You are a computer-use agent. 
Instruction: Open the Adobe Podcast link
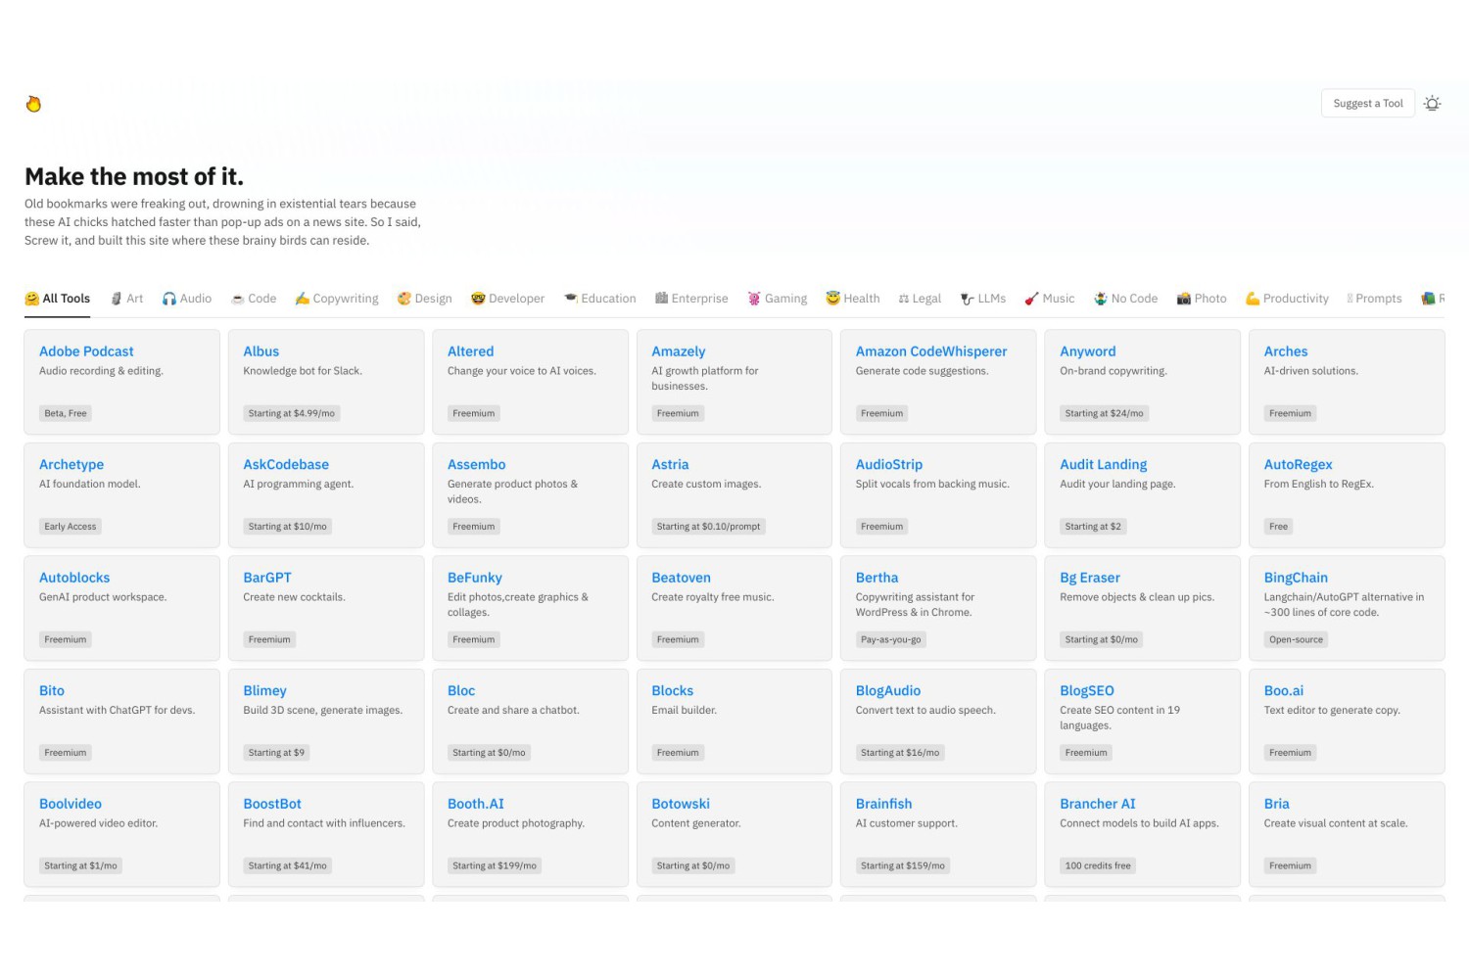[x=86, y=351]
